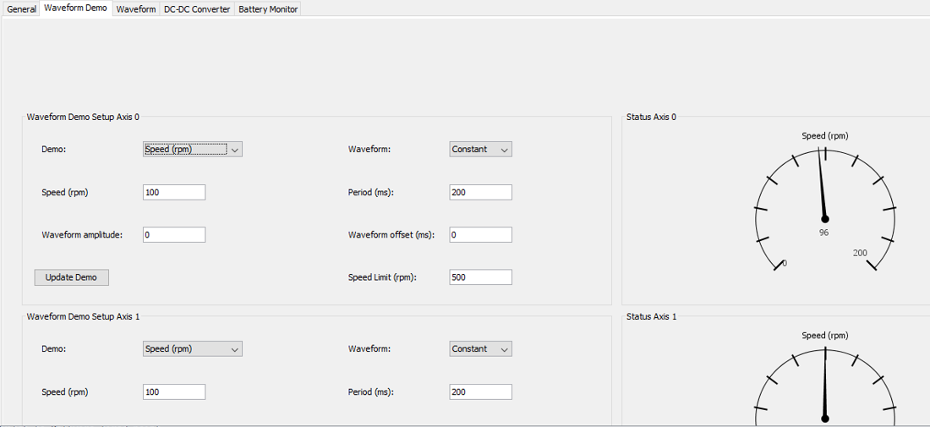Focus Axis 0 Waveform amplitude field

point(174,235)
